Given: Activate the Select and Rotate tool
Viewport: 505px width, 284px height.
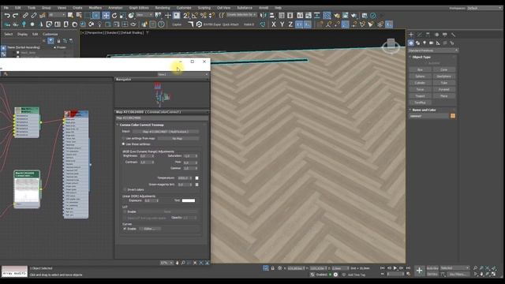Looking at the screenshot, I should [x=114, y=16].
